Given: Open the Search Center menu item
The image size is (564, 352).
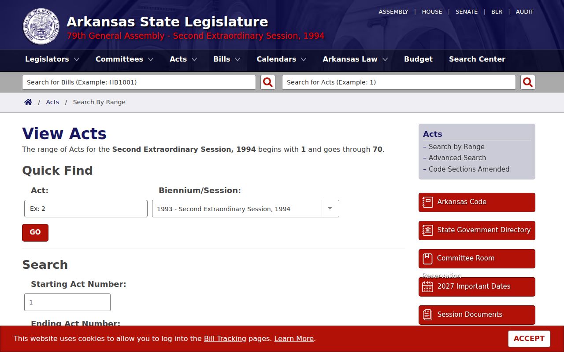Looking at the screenshot, I should pyautogui.click(x=477, y=59).
